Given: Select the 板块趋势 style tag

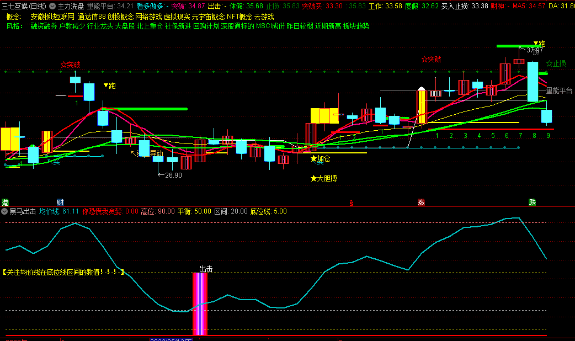Looking at the screenshot, I should pyautogui.click(x=356, y=26).
